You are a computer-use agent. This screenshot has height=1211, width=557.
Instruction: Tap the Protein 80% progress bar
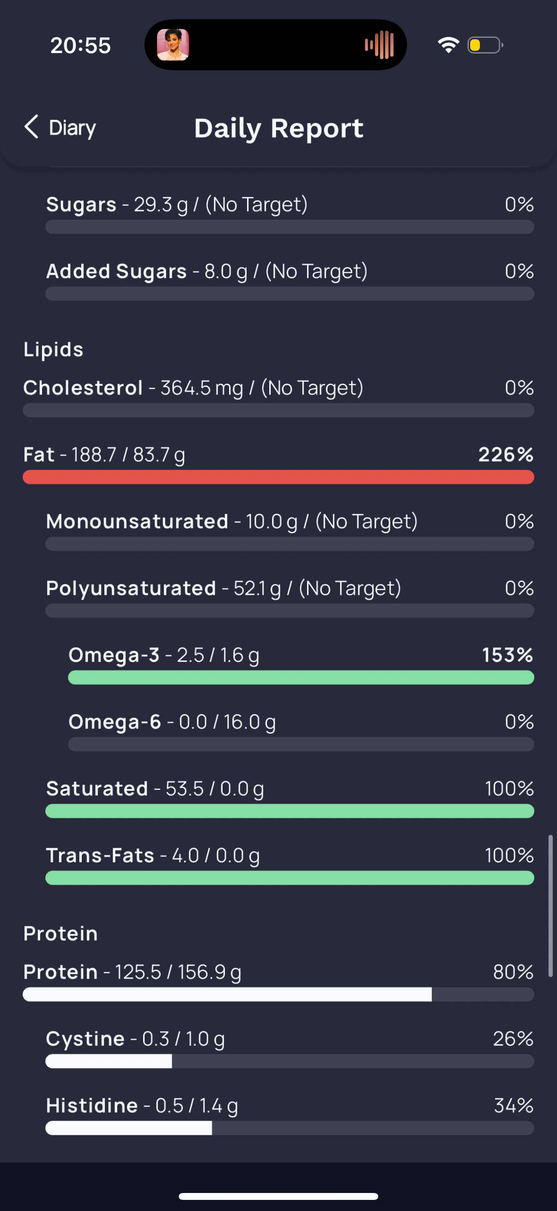[x=278, y=994]
